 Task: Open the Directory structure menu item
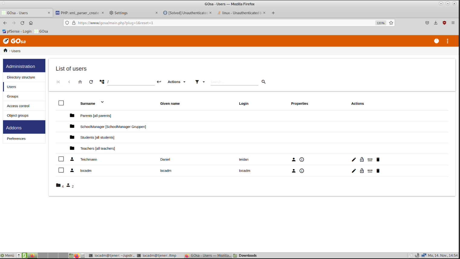tap(24, 77)
